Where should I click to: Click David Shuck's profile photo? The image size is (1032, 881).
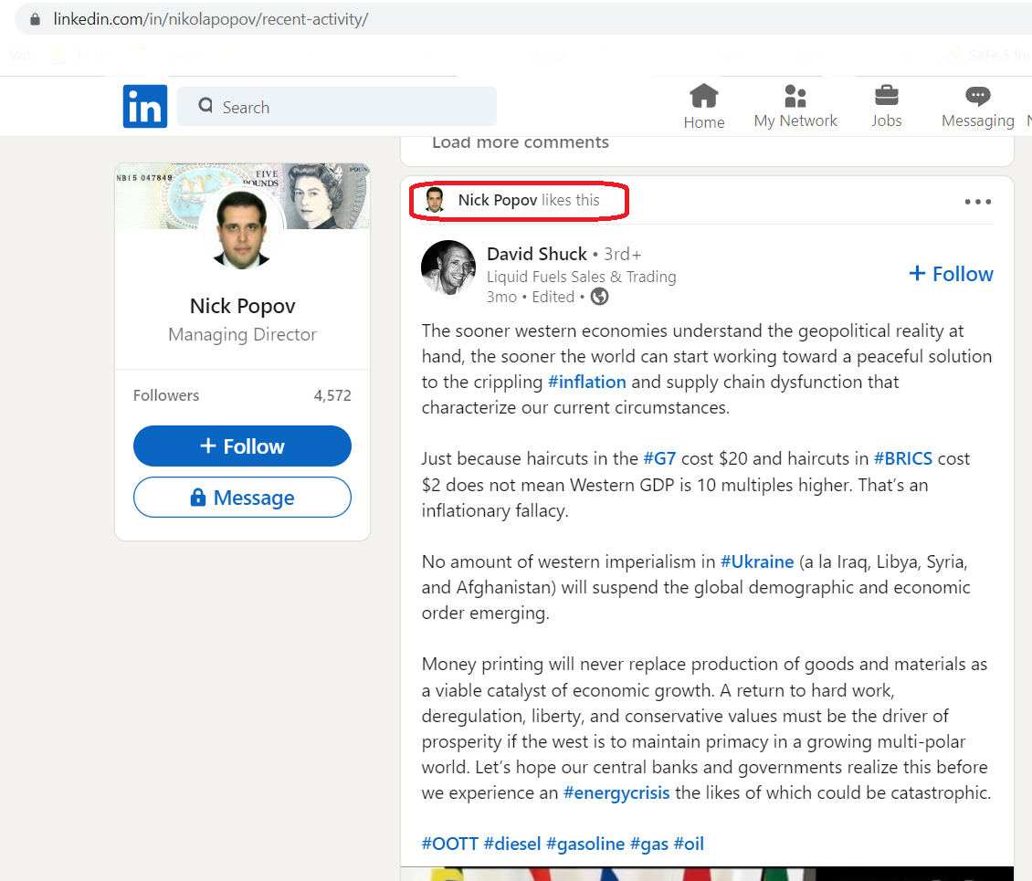point(448,267)
